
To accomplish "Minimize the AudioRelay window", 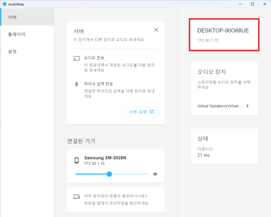I will (x=240, y=4).
